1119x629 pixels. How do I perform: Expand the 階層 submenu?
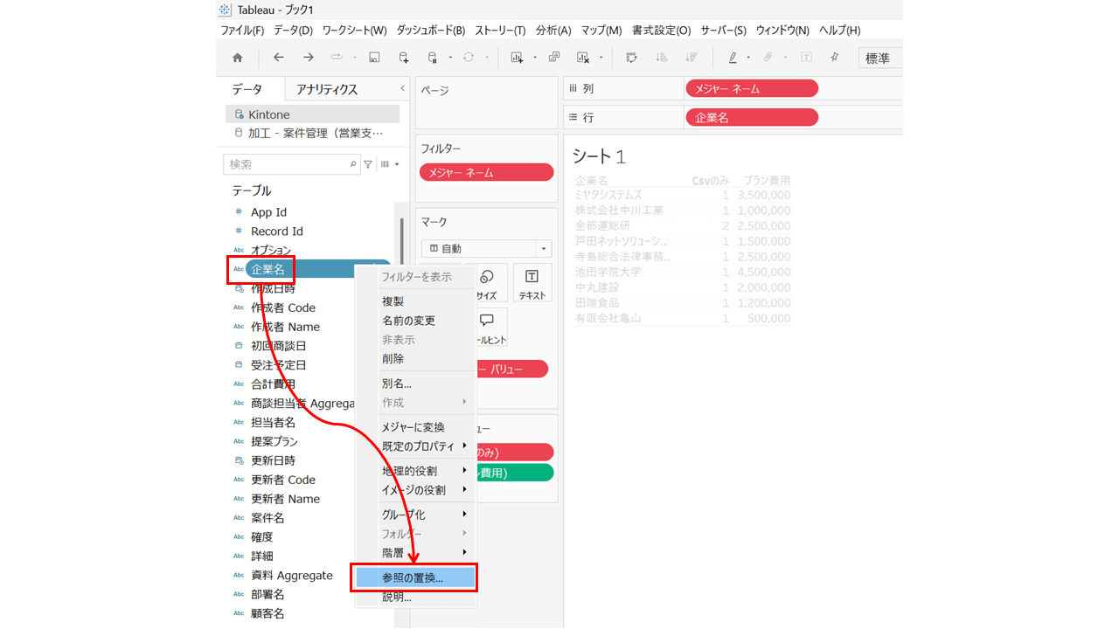pyautogui.click(x=425, y=553)
